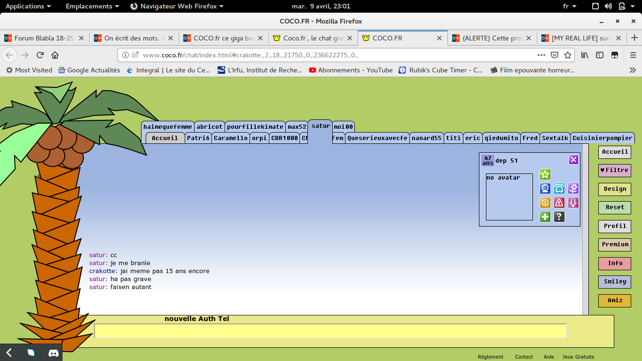The image size is (642, 361).
Task: Click the yellow chat message input field
Action: click(x=330, y=331)
